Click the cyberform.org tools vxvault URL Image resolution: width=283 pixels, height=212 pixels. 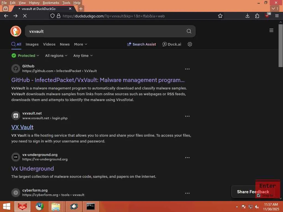[x=53, y=195]
